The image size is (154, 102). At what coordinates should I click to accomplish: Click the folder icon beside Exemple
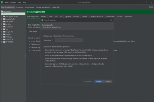4,34
